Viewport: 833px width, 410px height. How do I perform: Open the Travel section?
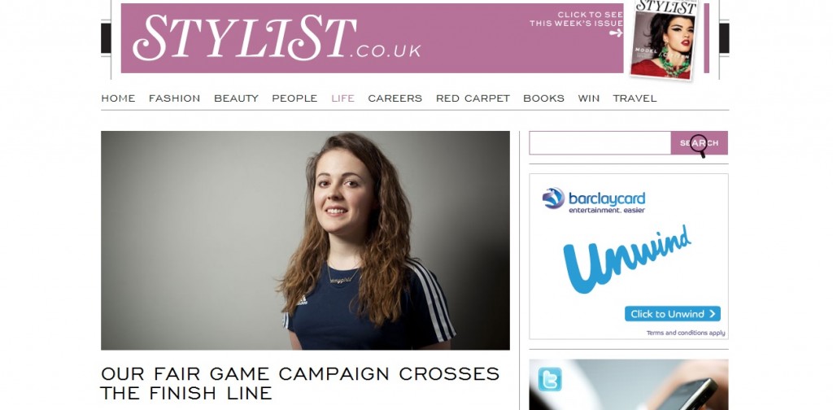click(x=635, y=98)
